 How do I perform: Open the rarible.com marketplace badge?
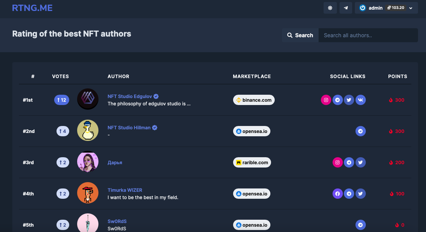pyautogui.click(x=252, y=163)
